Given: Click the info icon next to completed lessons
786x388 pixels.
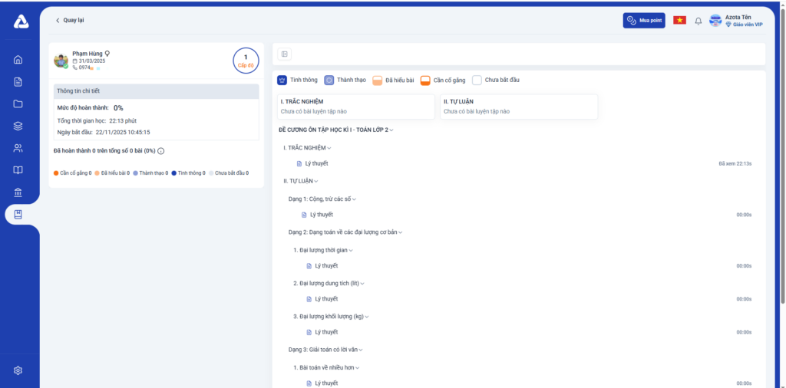Looking at the screenshot, I should click(160, 151).
